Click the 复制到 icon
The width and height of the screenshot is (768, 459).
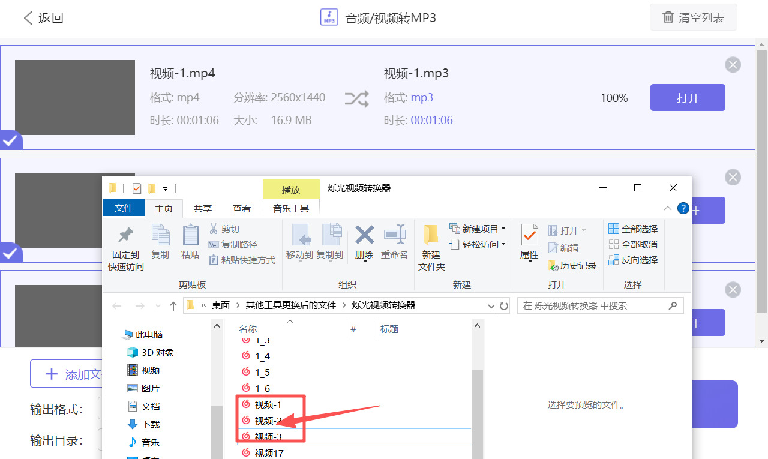pos(331,236)
